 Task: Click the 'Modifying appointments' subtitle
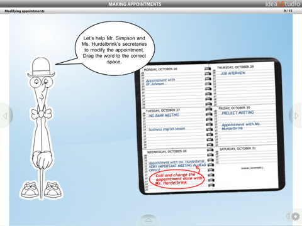click(25, 11)
